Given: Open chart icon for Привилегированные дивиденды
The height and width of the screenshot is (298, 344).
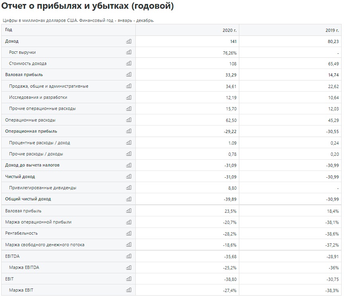Looking at the screenshot, I should [129, 188].
